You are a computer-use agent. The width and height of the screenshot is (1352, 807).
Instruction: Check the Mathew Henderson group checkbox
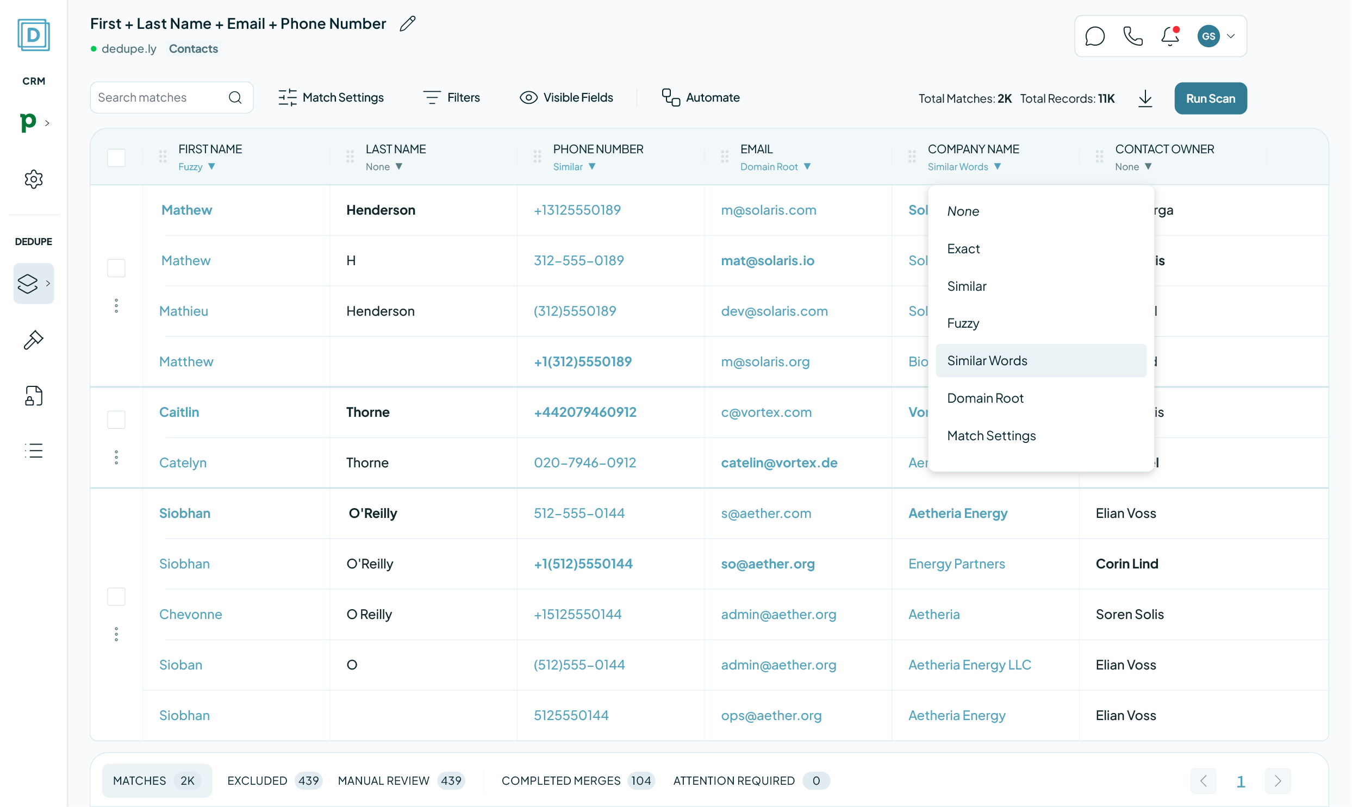(116, 268)
